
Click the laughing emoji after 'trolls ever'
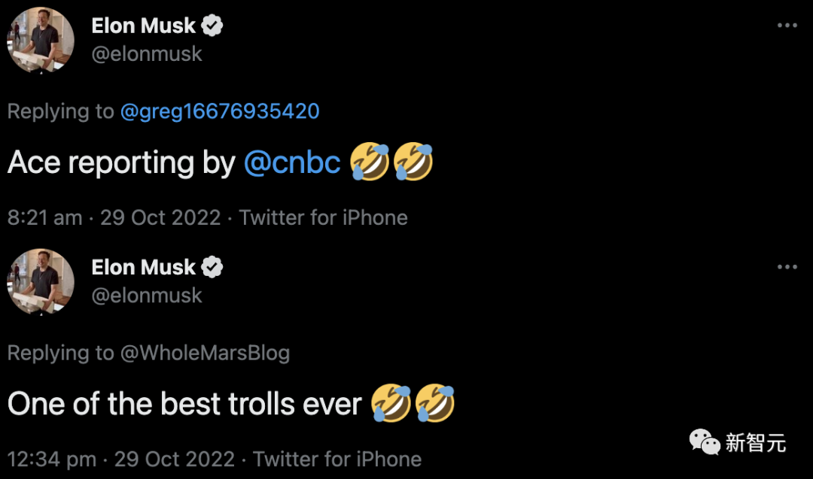click(x=391, y=404)
